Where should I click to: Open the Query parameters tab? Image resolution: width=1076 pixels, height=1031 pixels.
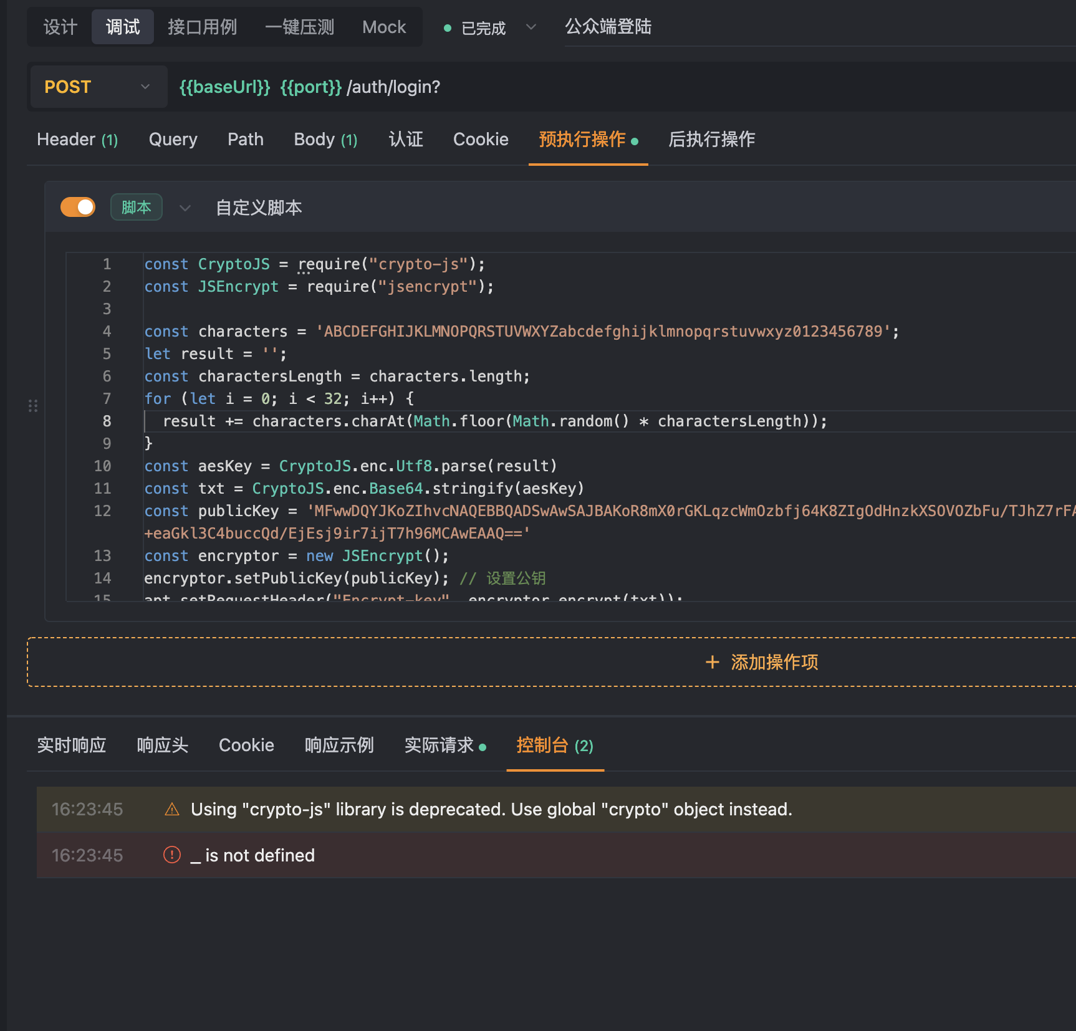pos(173,140)
